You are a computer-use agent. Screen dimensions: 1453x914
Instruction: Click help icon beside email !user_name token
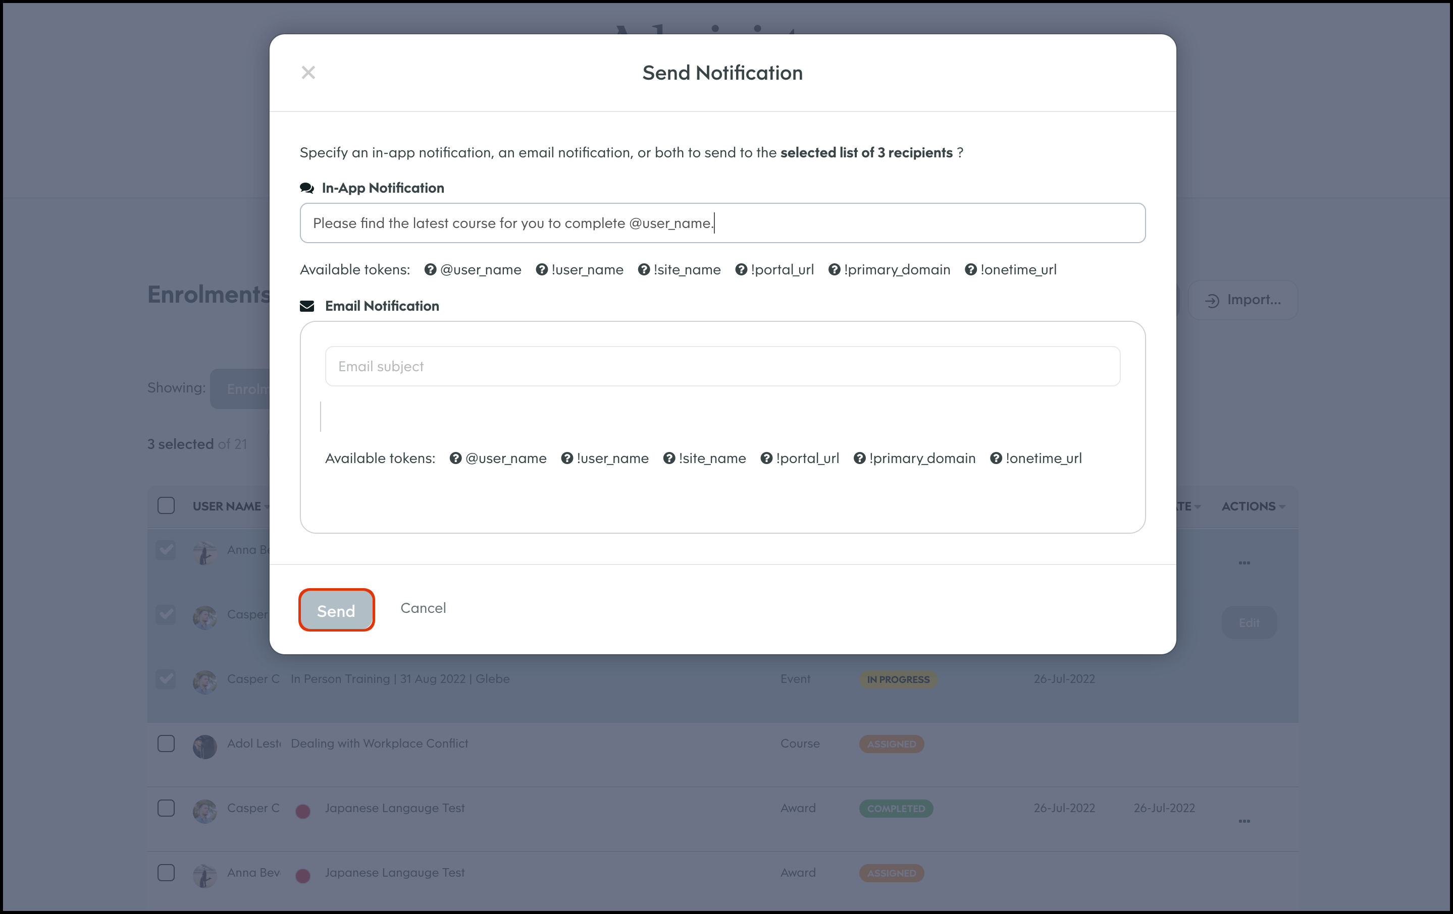tap(566, 458)
